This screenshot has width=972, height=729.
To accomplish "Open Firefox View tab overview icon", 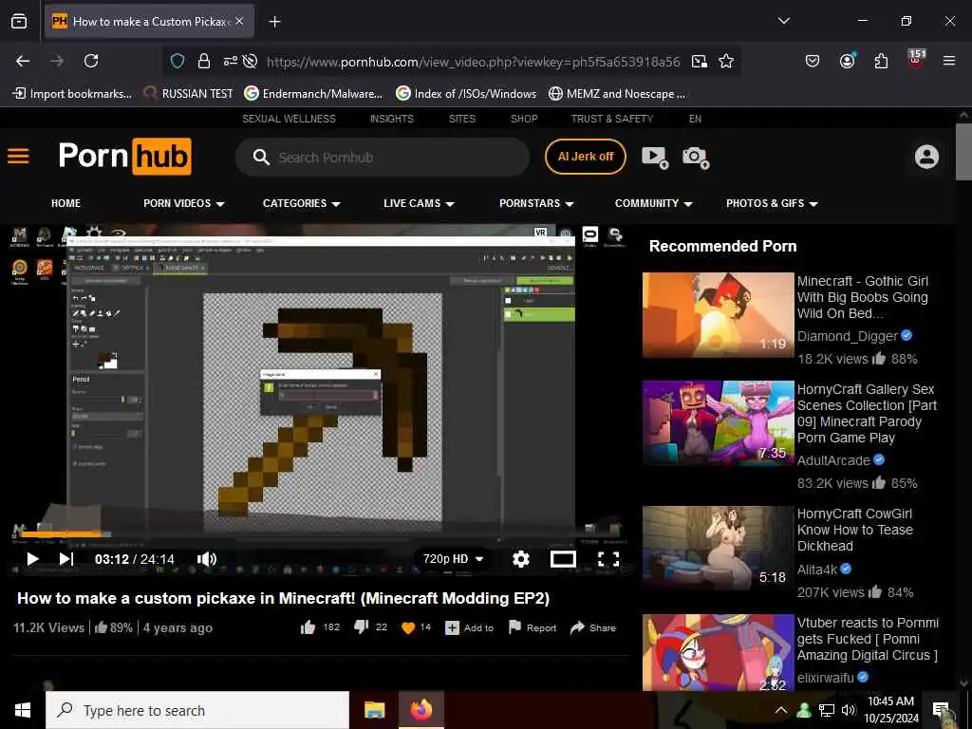I will [x=19, y=21].
